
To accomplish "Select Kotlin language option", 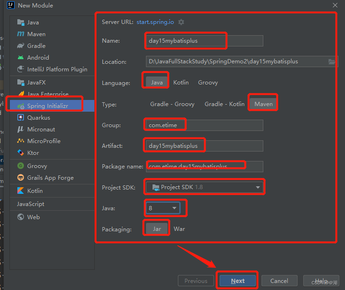I will click(x=181, y=83).
